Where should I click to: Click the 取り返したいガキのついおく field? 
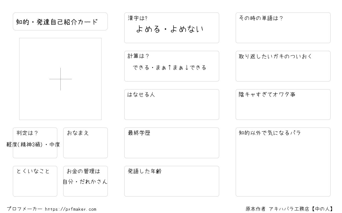point(283,66)
